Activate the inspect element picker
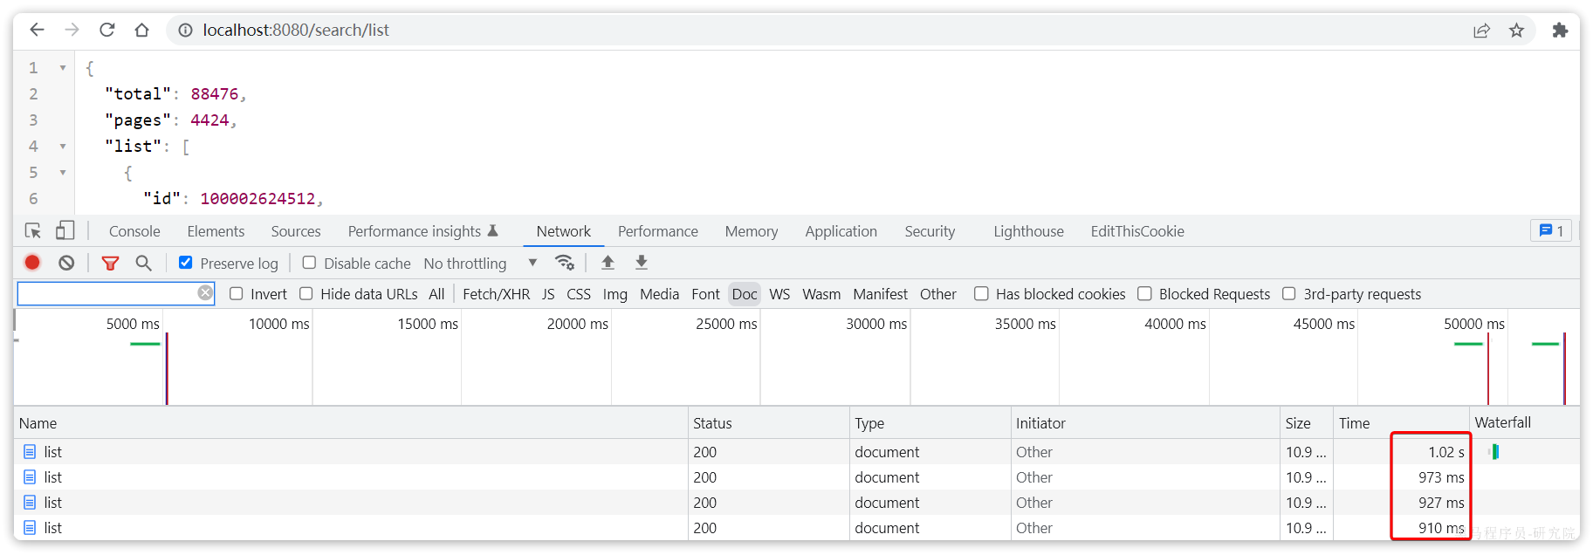 33,231
